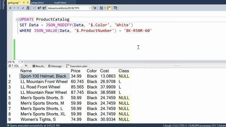This screenshot has width=226, height=127.
Task: Click the horizontal scrollbar left arrow
Action: pyautogui.click(x=22, y=62)
